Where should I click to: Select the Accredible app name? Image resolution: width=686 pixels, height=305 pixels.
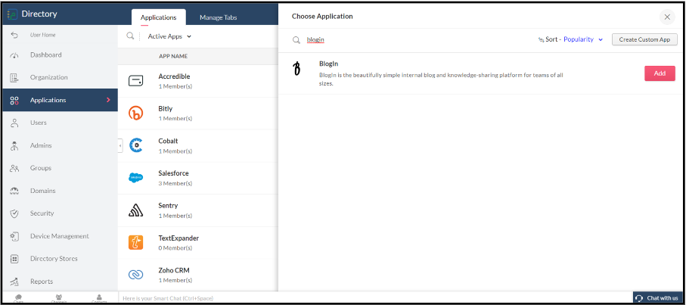(x=174, y=76)
